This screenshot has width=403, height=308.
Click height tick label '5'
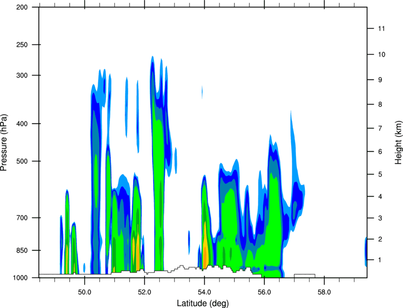coord(380,174)
